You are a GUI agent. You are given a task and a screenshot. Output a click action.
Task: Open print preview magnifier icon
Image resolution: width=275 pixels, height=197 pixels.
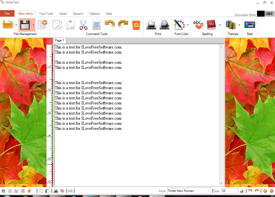(x=164, y=25)
